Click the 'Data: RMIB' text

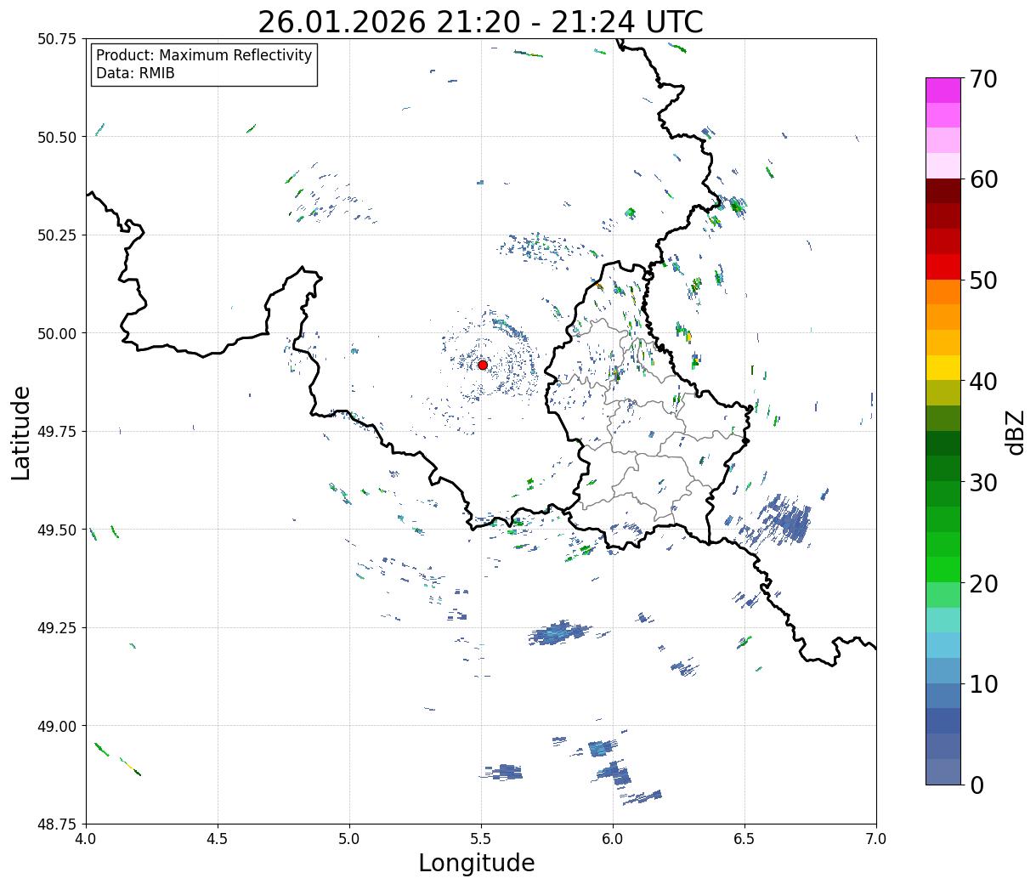tap(135, 74)
